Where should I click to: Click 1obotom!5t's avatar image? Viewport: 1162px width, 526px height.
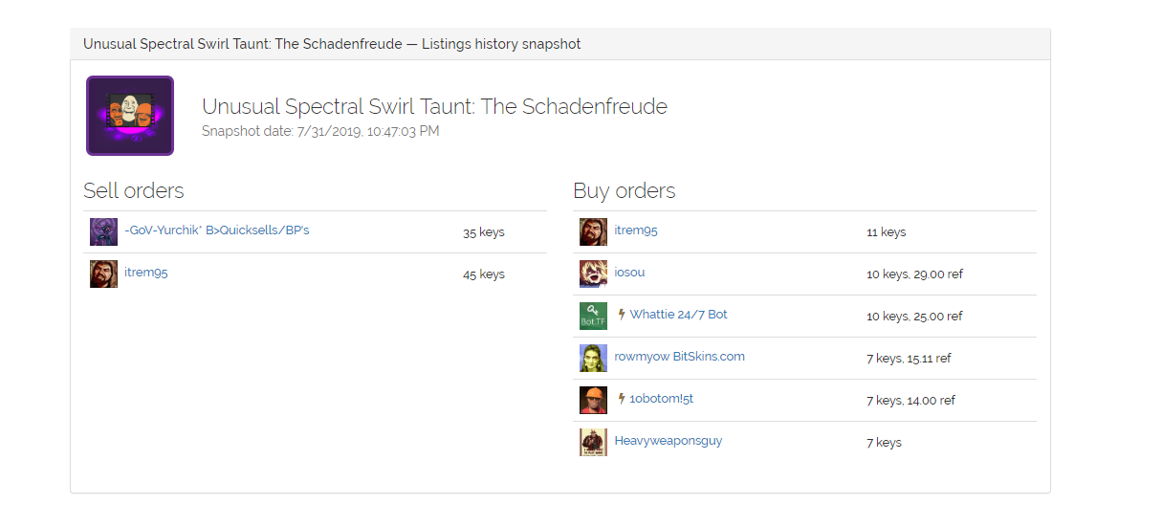(593, 401)
